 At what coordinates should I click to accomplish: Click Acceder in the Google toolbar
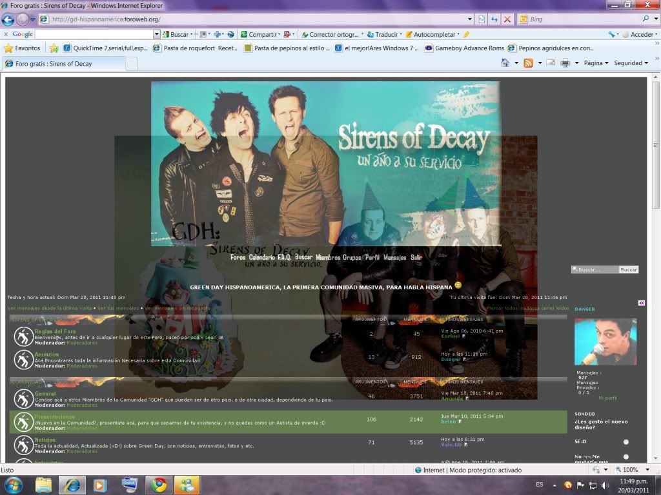coord(642,35)
